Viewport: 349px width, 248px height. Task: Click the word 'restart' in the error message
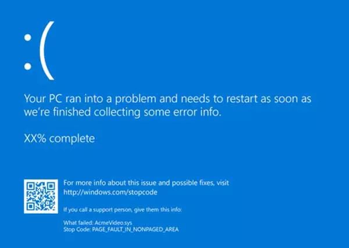point(241,99)
